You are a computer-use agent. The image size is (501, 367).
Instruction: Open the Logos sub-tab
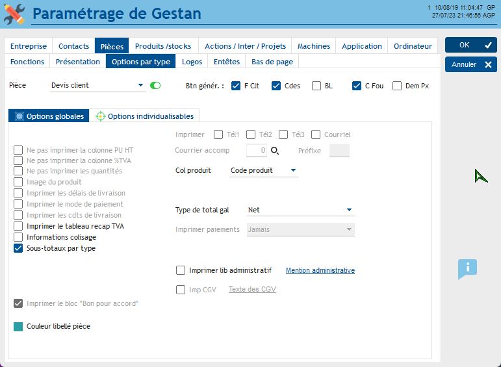click(192, 62)
